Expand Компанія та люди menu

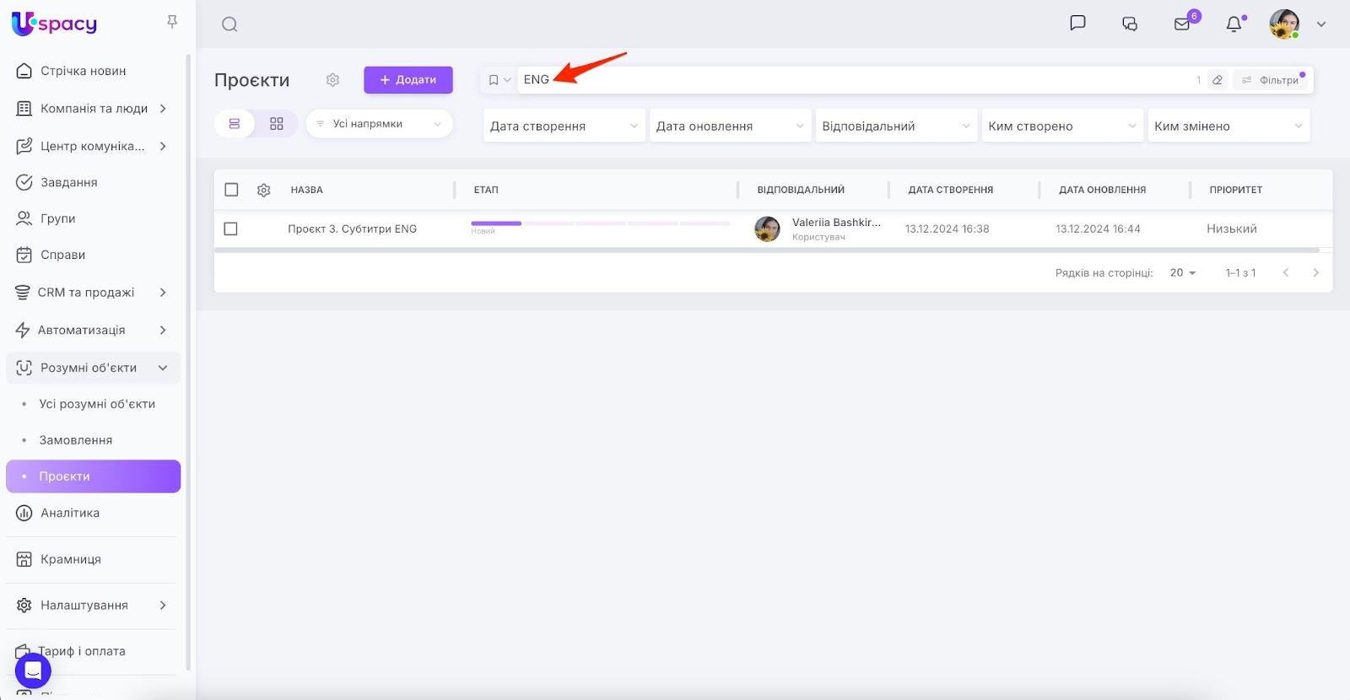(x=94, y=108)
